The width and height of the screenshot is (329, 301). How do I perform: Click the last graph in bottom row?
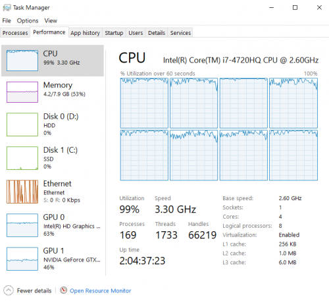pos(293,155)
